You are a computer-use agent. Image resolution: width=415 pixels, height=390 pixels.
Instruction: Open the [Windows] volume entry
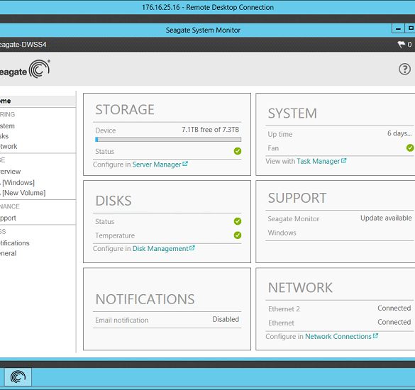click(18, 182)
